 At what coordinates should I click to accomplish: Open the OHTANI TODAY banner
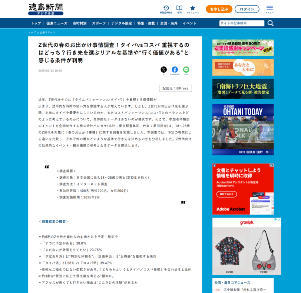click(x=243, y=129)
